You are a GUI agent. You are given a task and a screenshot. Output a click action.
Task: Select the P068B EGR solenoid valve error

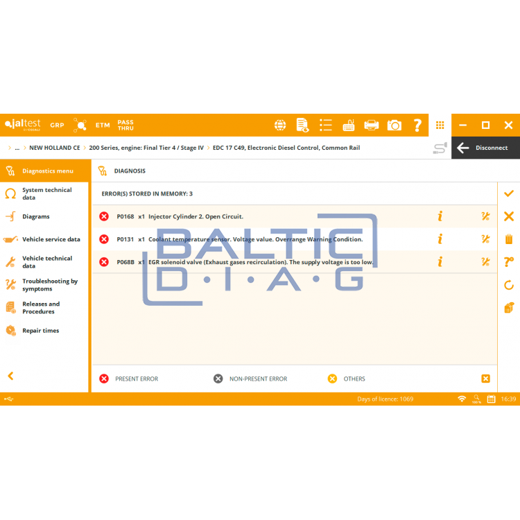tap(294, 262)
